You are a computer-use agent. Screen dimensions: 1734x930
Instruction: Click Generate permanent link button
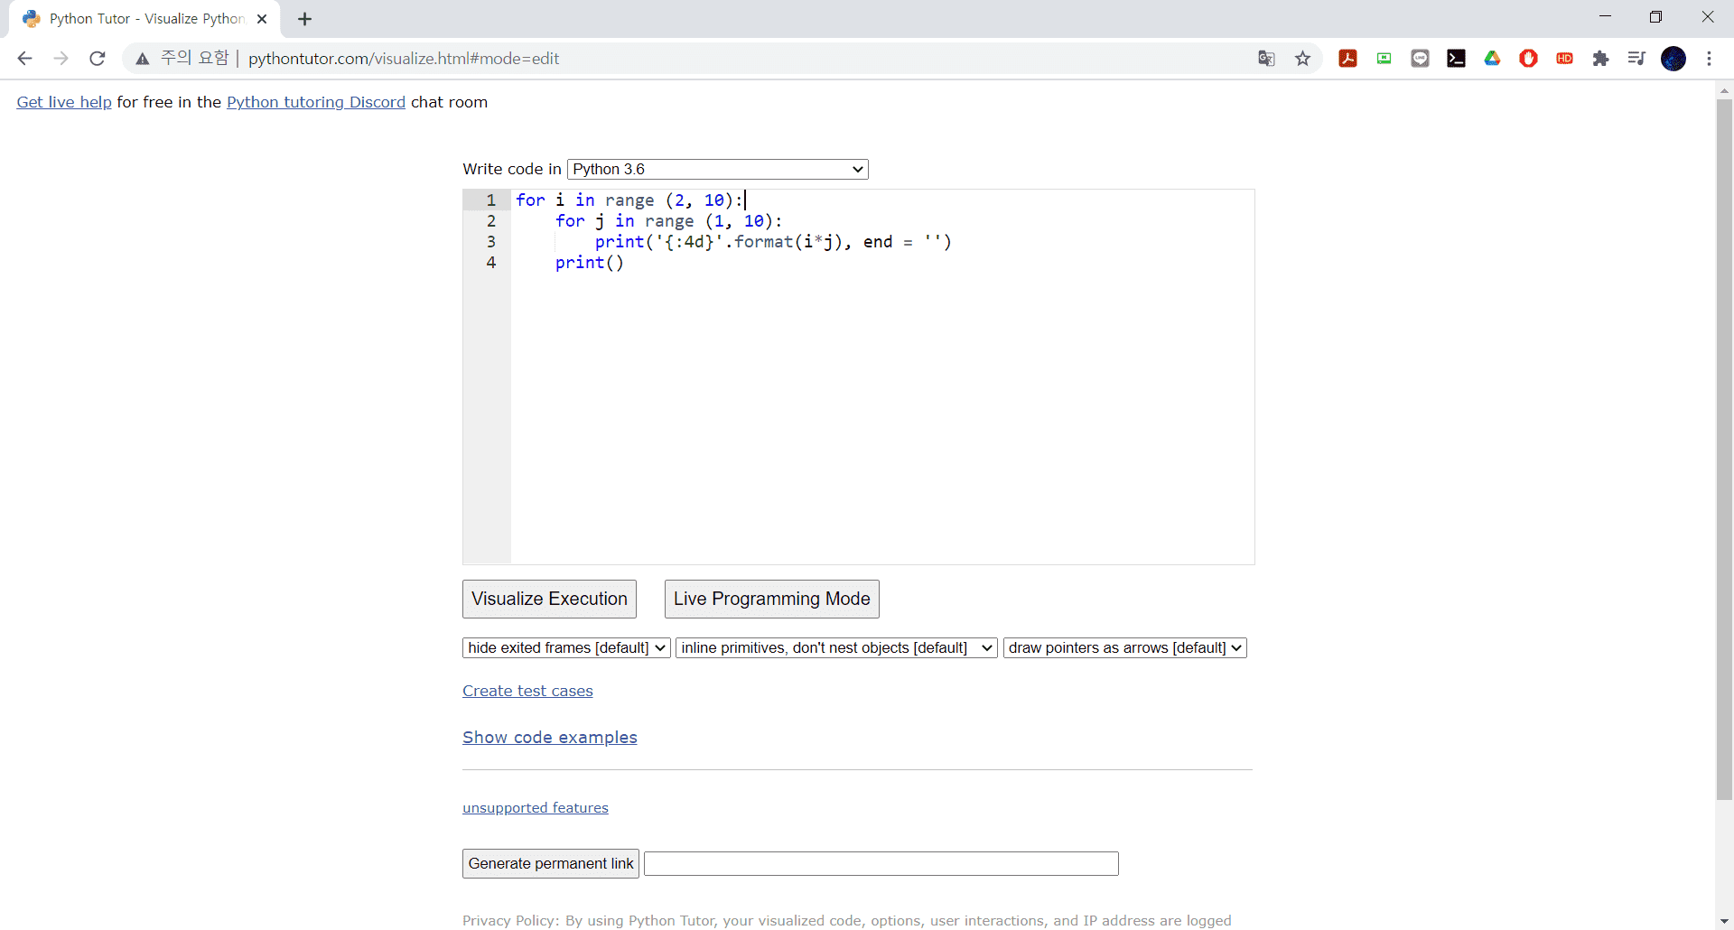click(551, 864)
